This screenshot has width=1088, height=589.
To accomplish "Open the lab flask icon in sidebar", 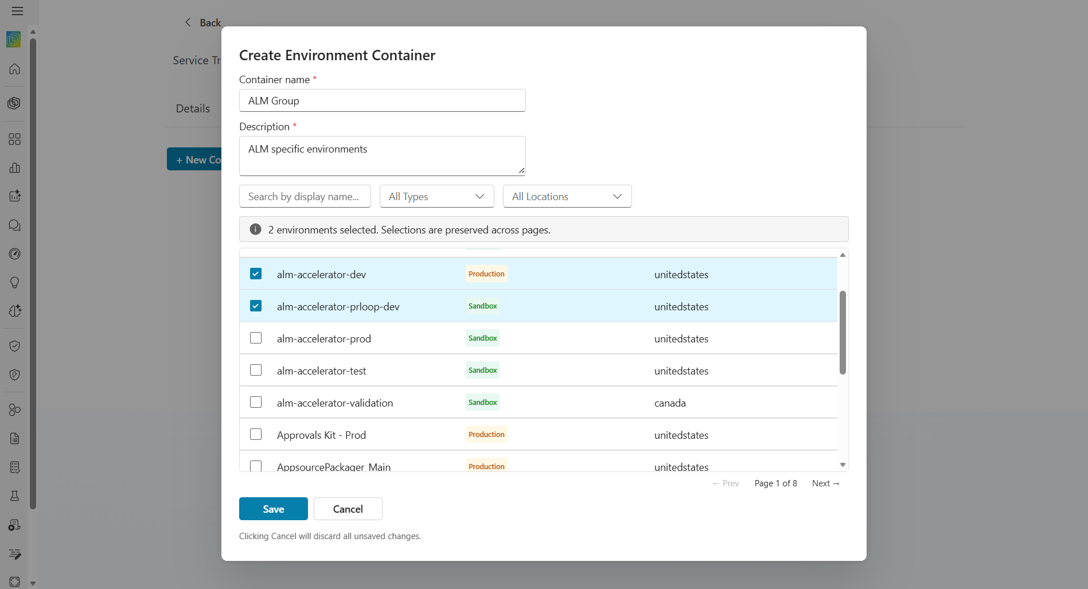I will 15,496.
